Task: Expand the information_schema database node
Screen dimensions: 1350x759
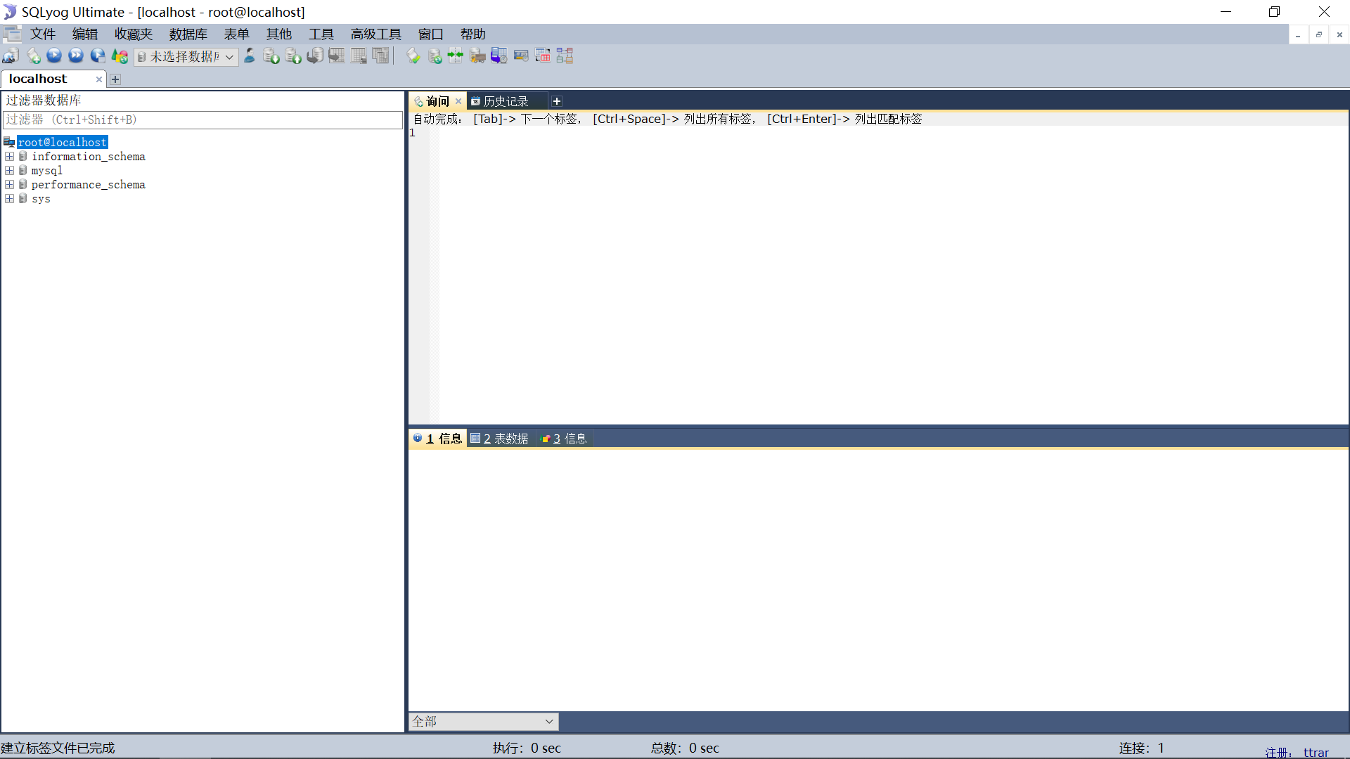Action: (x=10, y=157)
